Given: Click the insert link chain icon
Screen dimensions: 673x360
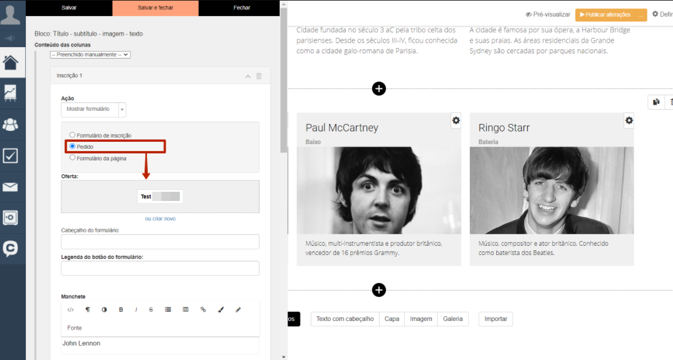Looking at the screenshot, I should pos(203,309).
